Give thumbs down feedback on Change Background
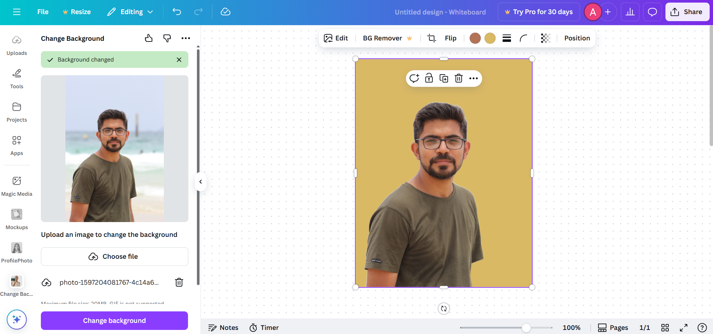Screen dimensions: 713x334 (x=167, y=38)
